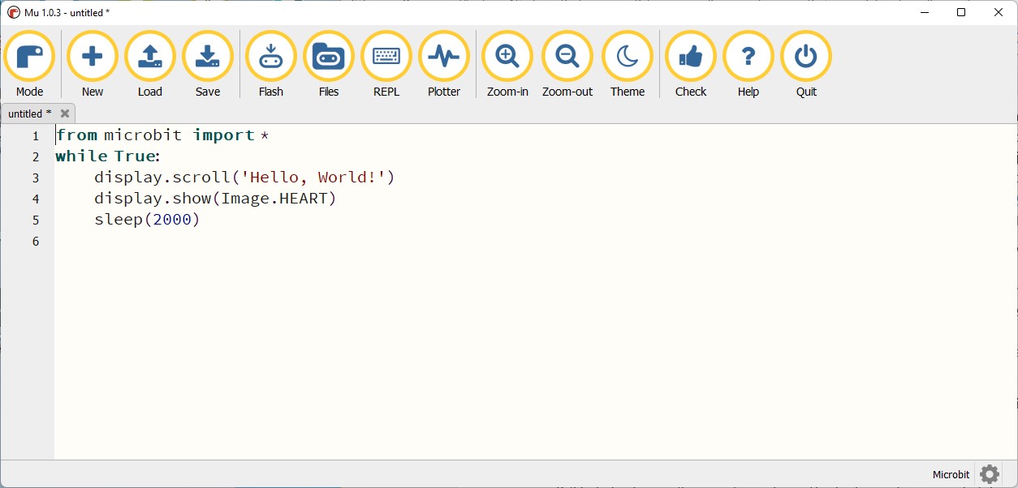The height and width of the screenshot is (488, 1018).
Task: Open Help documentation
Action: 748,64
